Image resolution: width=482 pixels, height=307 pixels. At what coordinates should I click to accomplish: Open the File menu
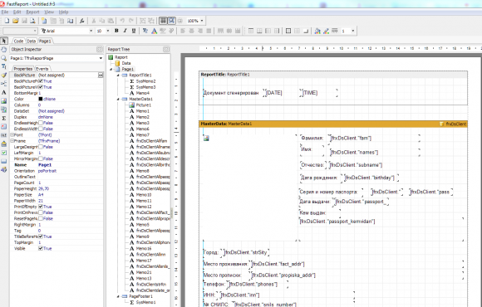(5, 12)
